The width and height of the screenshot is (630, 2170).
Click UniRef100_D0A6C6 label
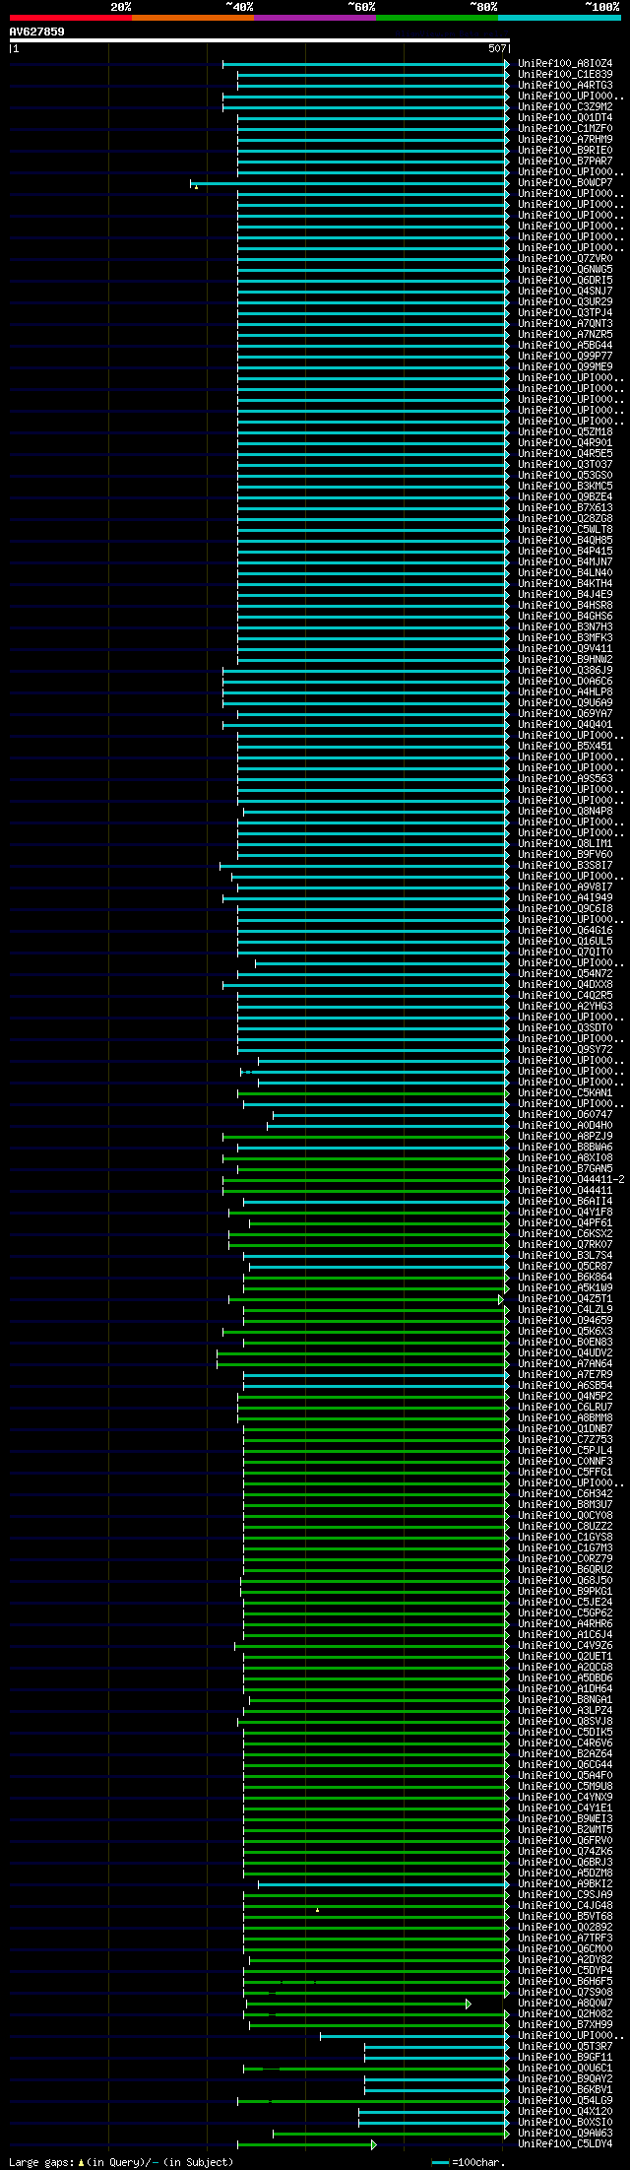tap(565, 681)
